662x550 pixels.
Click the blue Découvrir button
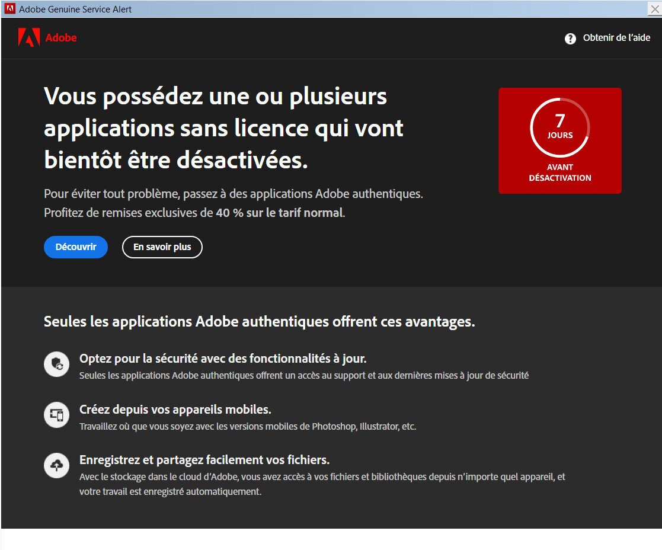(x=76, y=247)
